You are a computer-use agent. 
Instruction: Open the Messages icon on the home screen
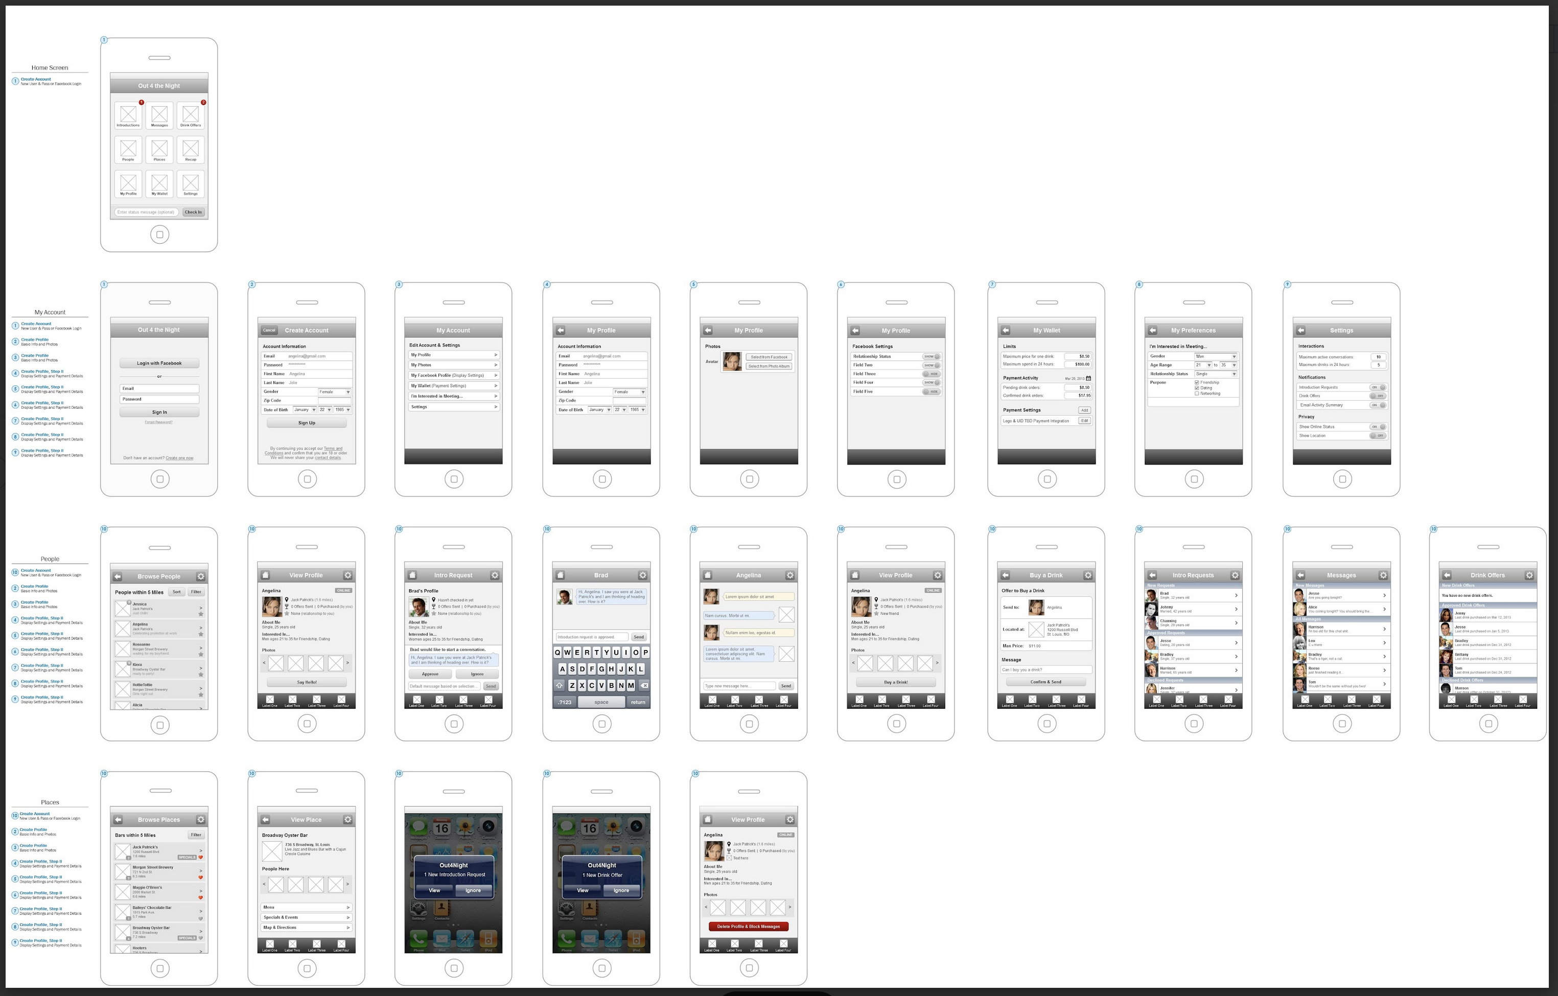(x=159, y=115)
